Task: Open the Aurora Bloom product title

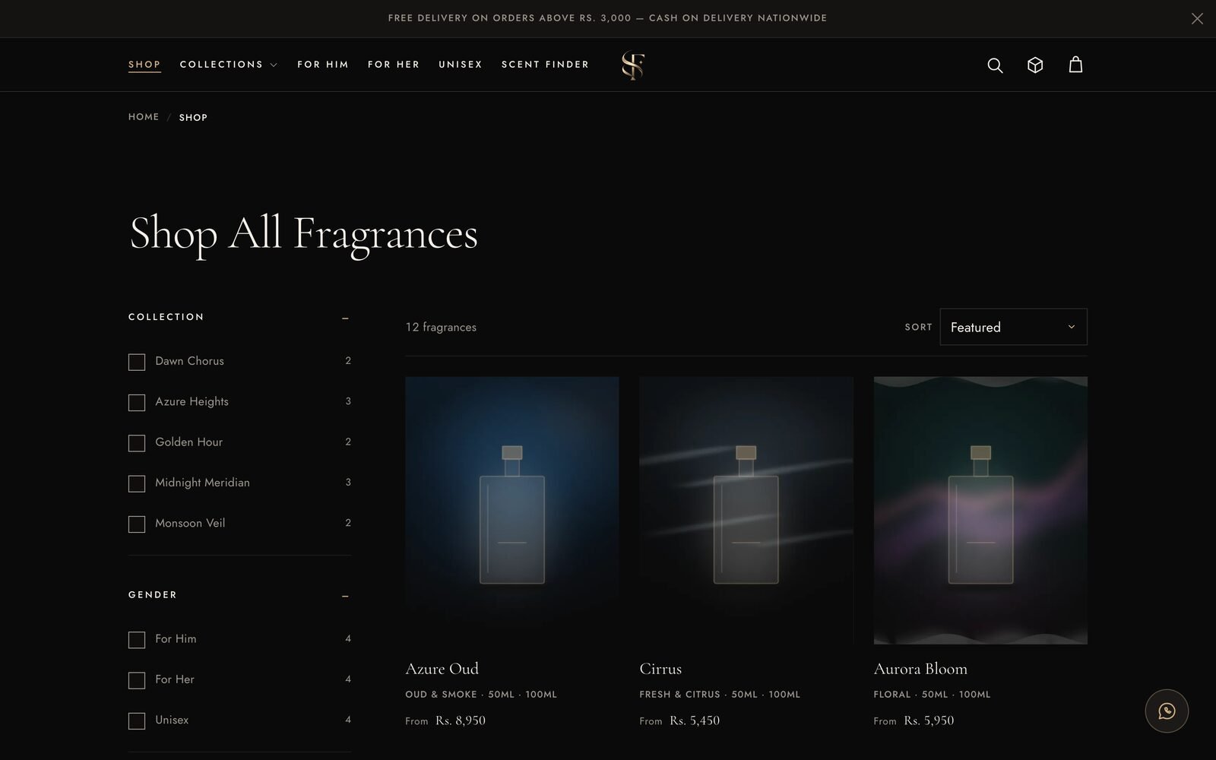Action: point(920,669)
